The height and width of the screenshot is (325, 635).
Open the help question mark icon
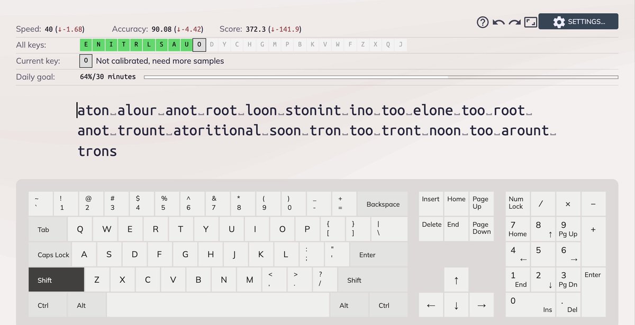(x=483, y=22)
